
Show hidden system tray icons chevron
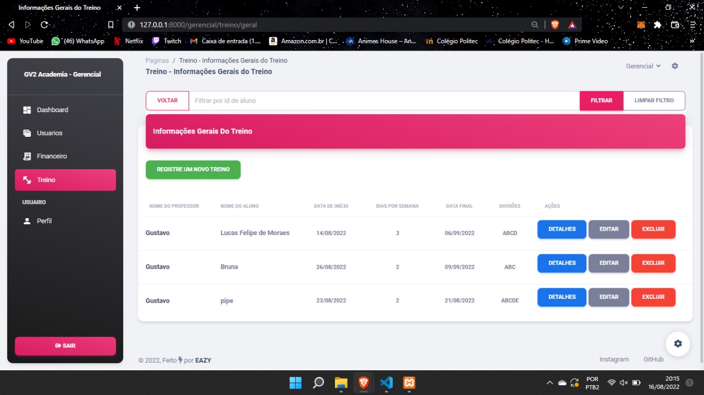pyautogui.click(x=549, y=382)
